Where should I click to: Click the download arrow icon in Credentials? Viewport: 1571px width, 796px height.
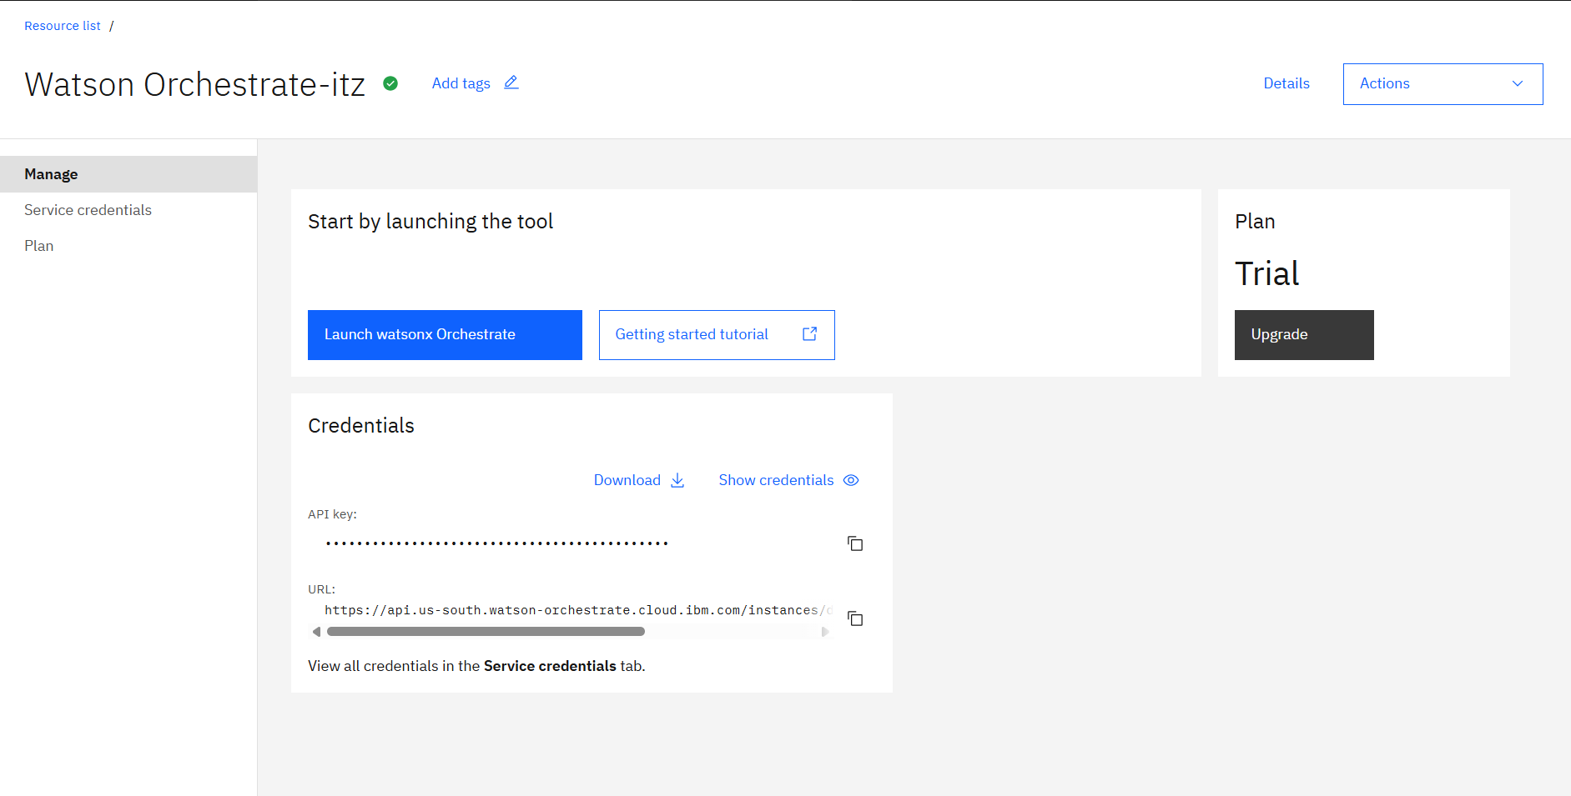coord(677,480)
